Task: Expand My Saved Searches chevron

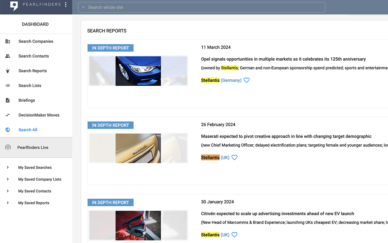Action: point(8,167)
